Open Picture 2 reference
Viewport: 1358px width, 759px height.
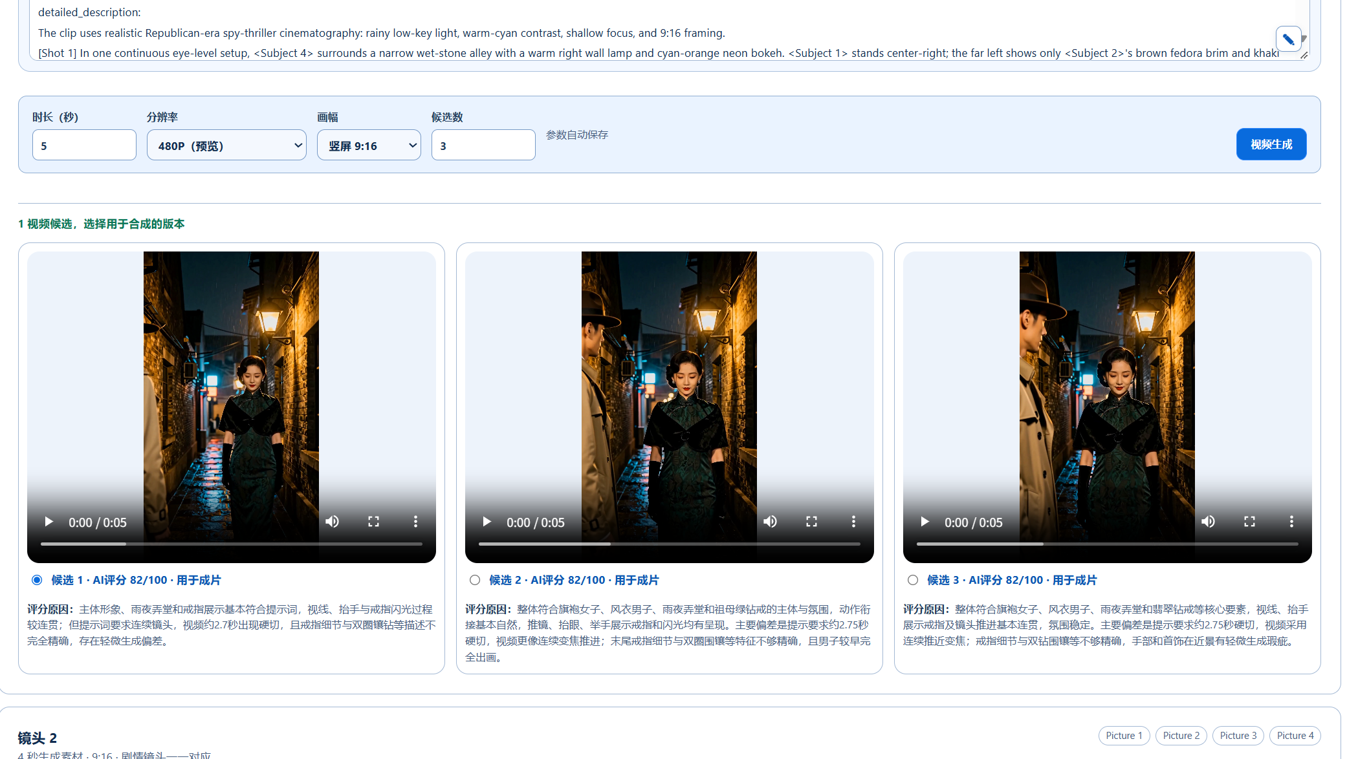click(1181, 736)
